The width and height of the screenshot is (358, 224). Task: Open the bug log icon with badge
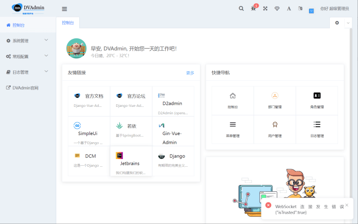pos(254,8)
